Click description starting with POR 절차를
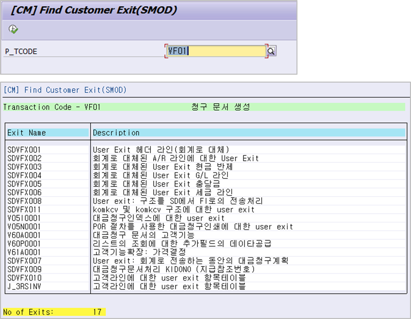Screen dimensions: 411x319 (193, 227)
